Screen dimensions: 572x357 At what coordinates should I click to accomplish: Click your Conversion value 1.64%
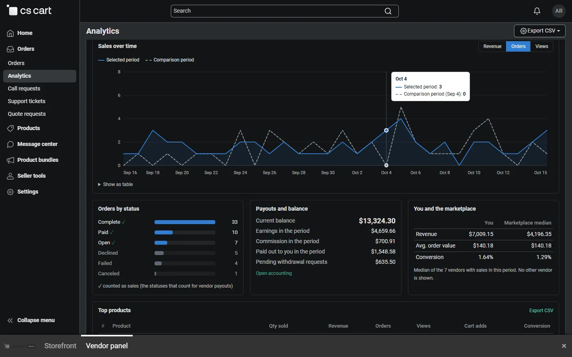click(x=486, y=257)
